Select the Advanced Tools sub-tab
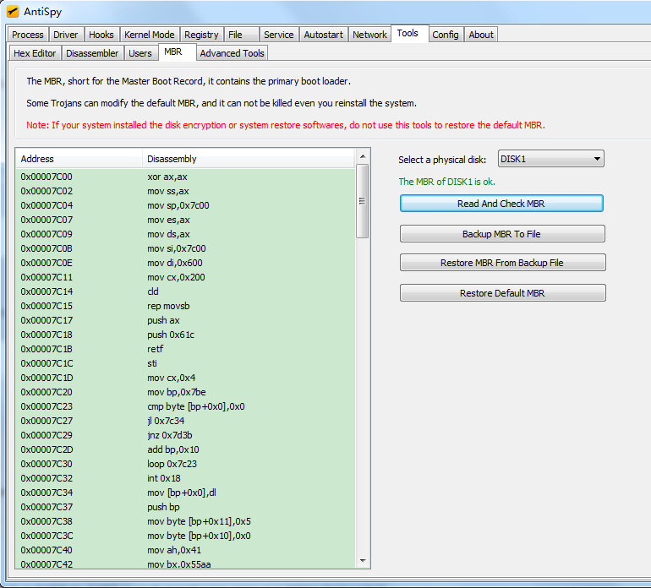651x588 pixels. (232, 53)
